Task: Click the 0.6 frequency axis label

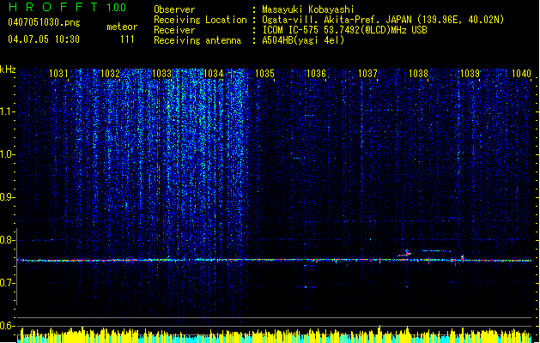Action: point(7,326)
